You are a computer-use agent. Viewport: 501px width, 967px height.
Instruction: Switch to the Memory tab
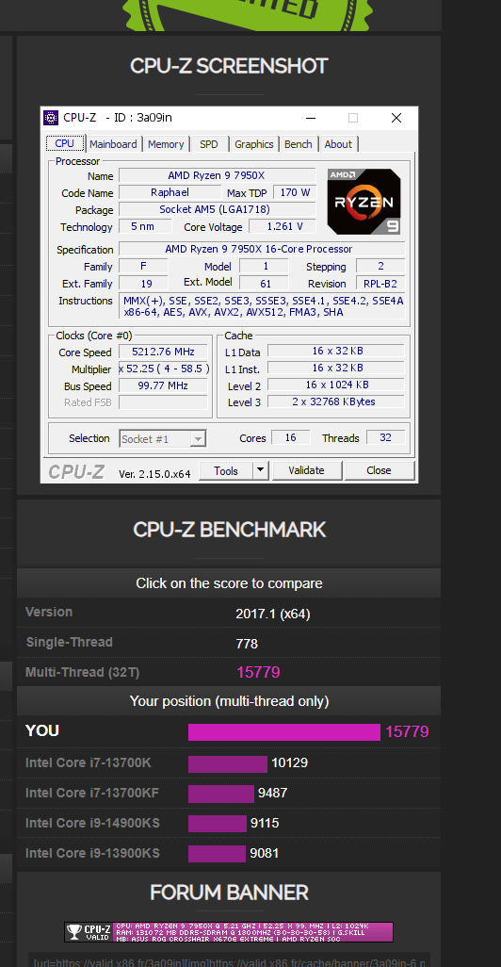[166, 144]
